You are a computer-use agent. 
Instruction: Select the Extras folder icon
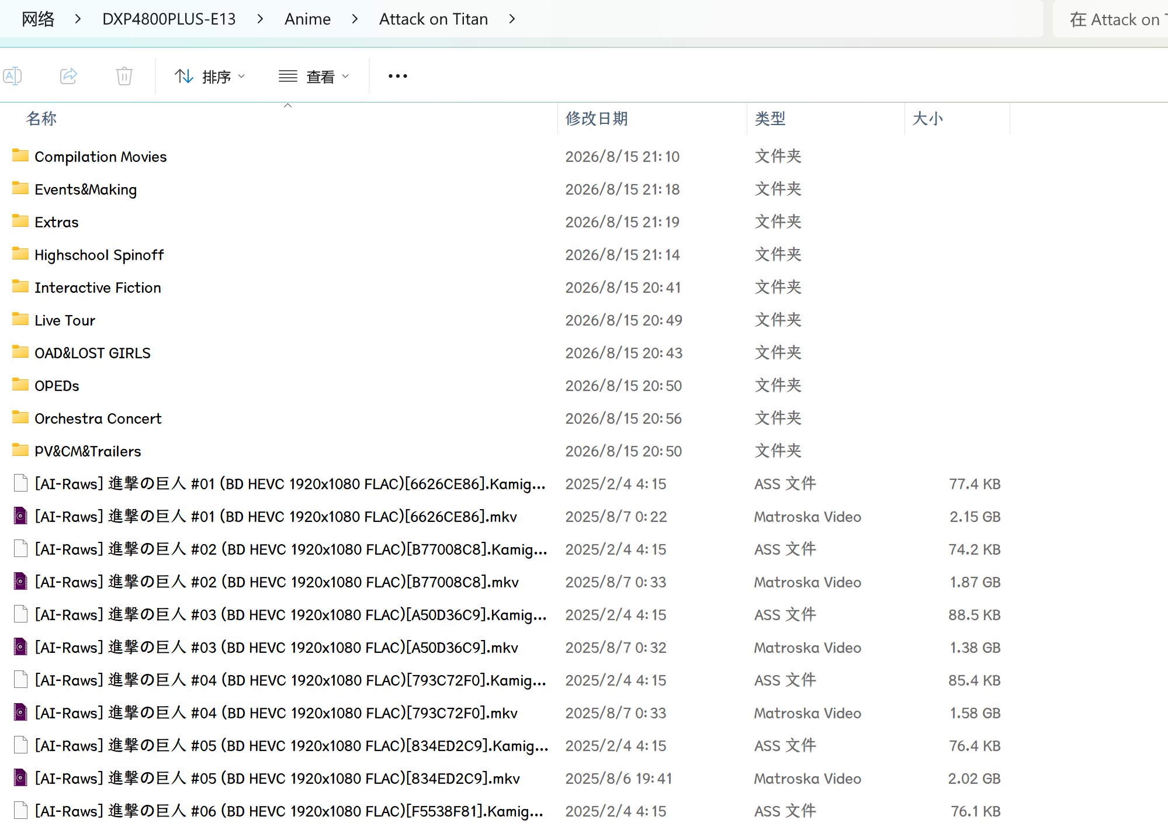[20, 221]
